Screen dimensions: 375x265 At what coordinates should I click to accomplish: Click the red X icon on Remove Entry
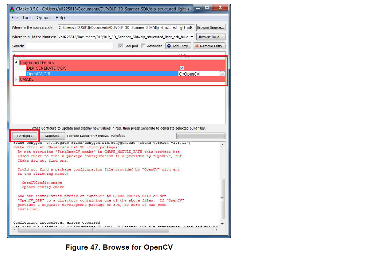pyautogui.click(x=197, y=46)
